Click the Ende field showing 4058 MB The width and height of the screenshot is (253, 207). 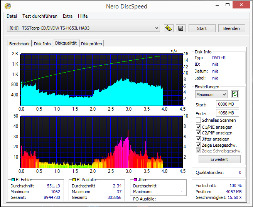(x=227, y=113)
